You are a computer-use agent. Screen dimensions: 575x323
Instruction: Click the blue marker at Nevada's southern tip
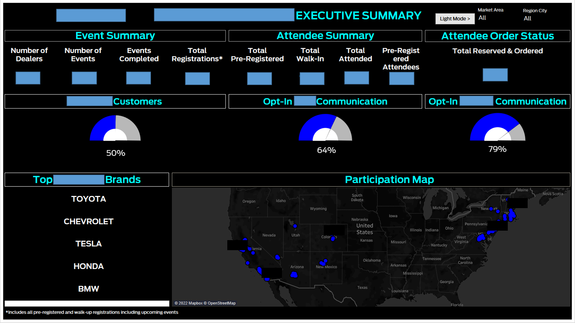click(x=277, y=257)
